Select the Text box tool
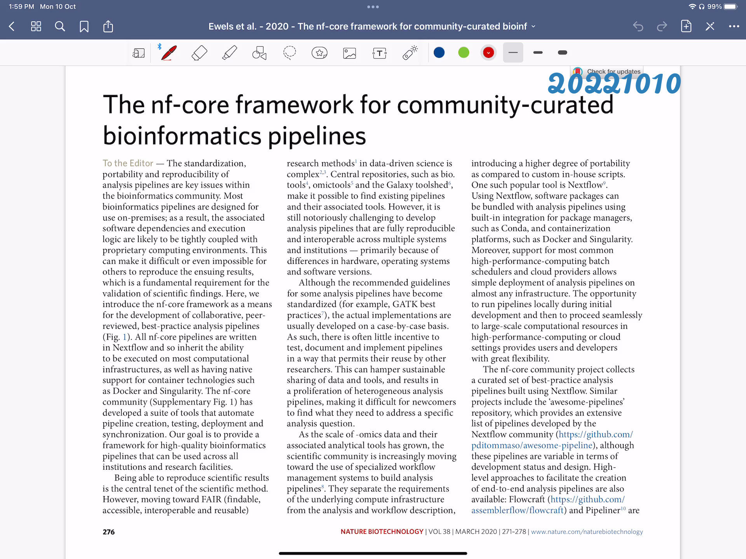Viewport: 746px width, 559px height. (379, 53)
